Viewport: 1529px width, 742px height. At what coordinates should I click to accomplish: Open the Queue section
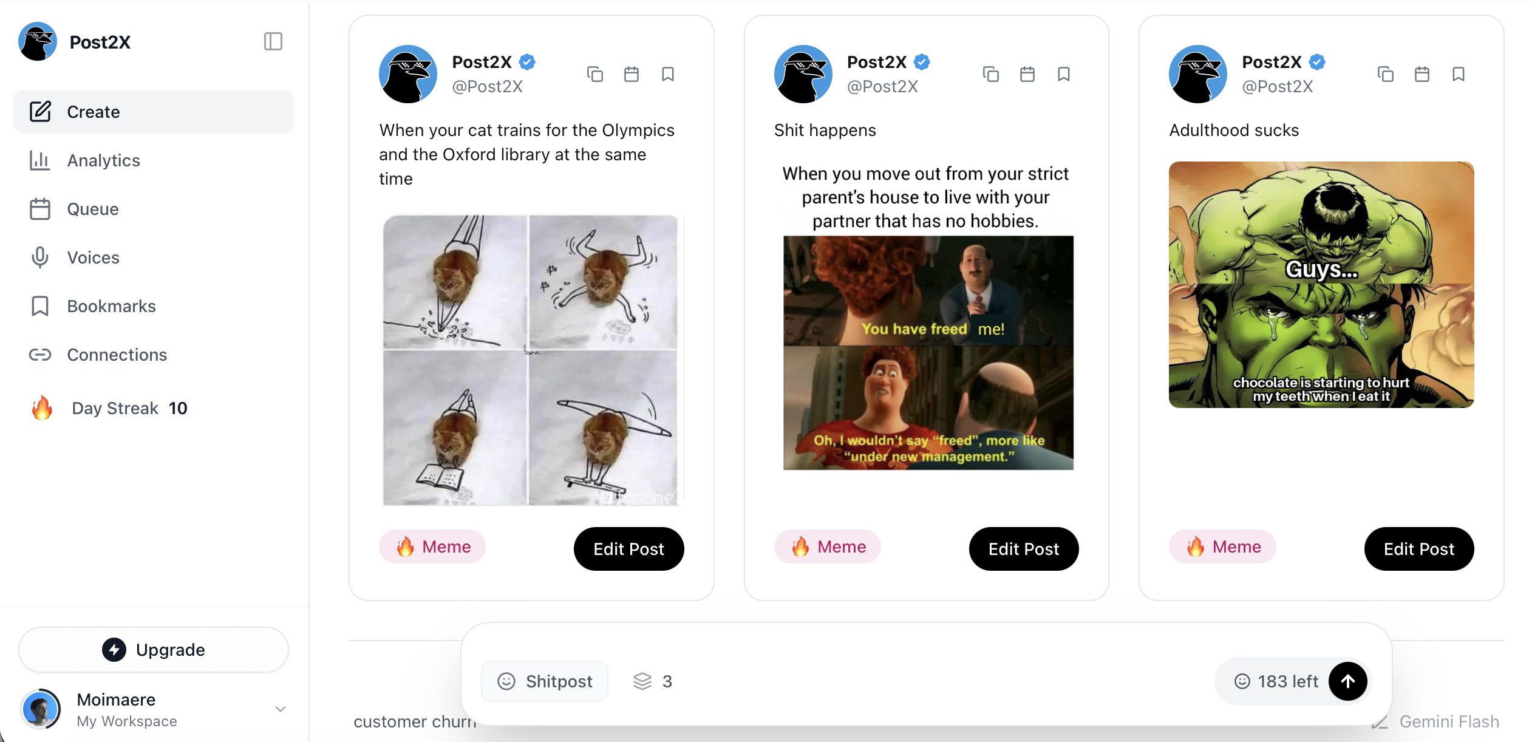(92, 209)
